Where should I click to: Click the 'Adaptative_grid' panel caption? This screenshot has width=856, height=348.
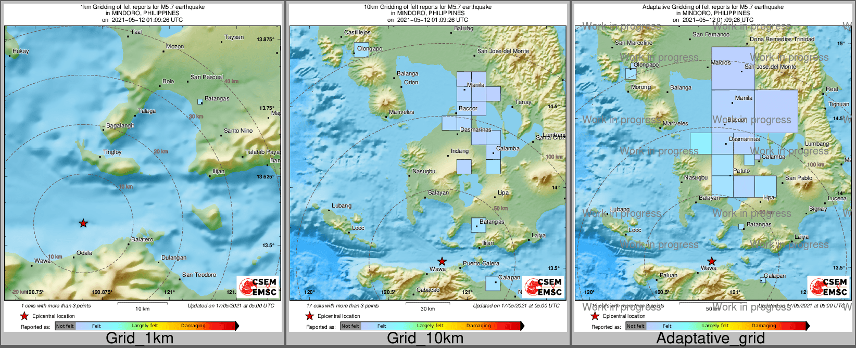(710, 338)
